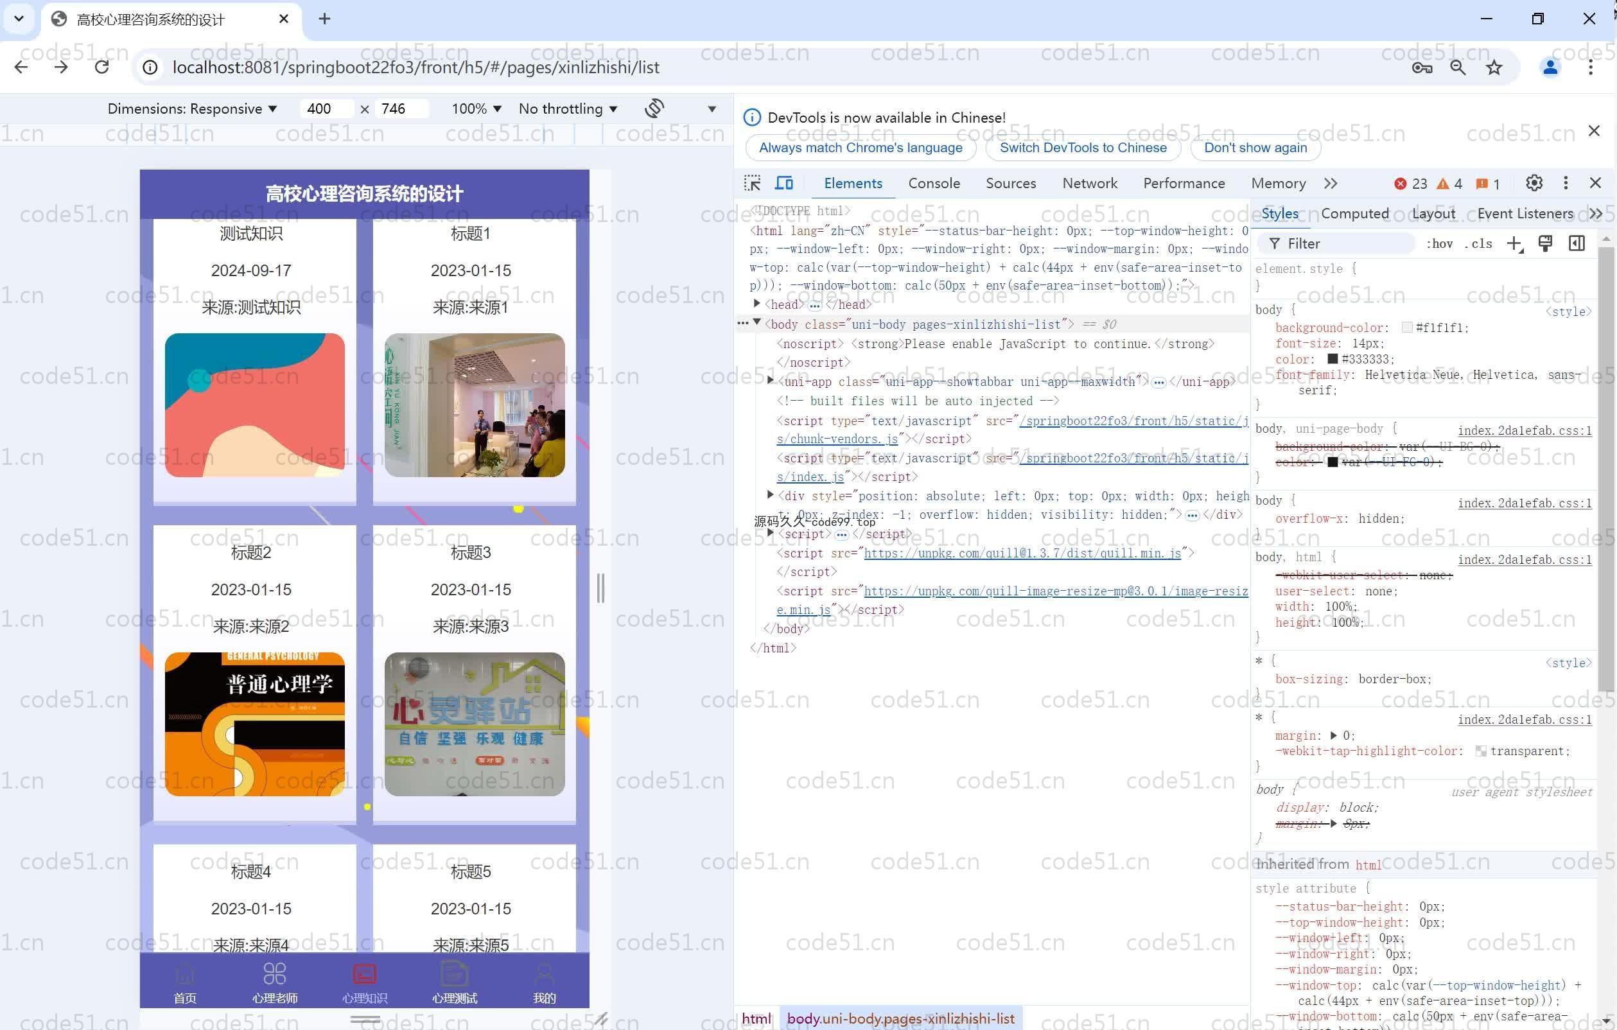Open the Dimensions: Responsive dropdown
1617x1030 pixels.
coord(192,109)
